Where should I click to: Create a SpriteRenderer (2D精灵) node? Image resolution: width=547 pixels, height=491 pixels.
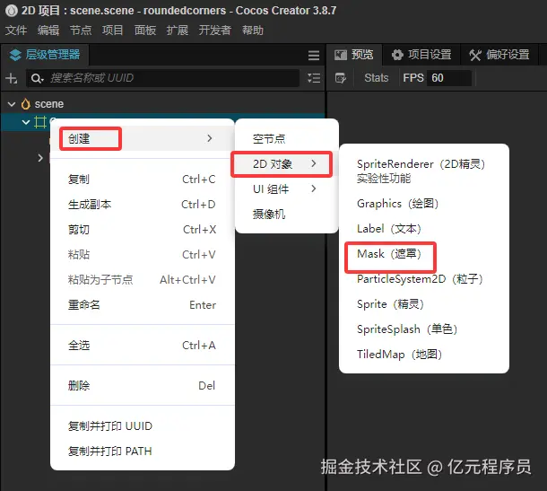(424, 171)
